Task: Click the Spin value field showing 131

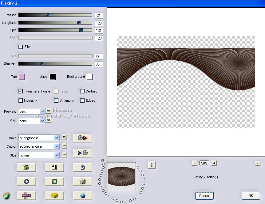Action: click(x=99, y=31)
